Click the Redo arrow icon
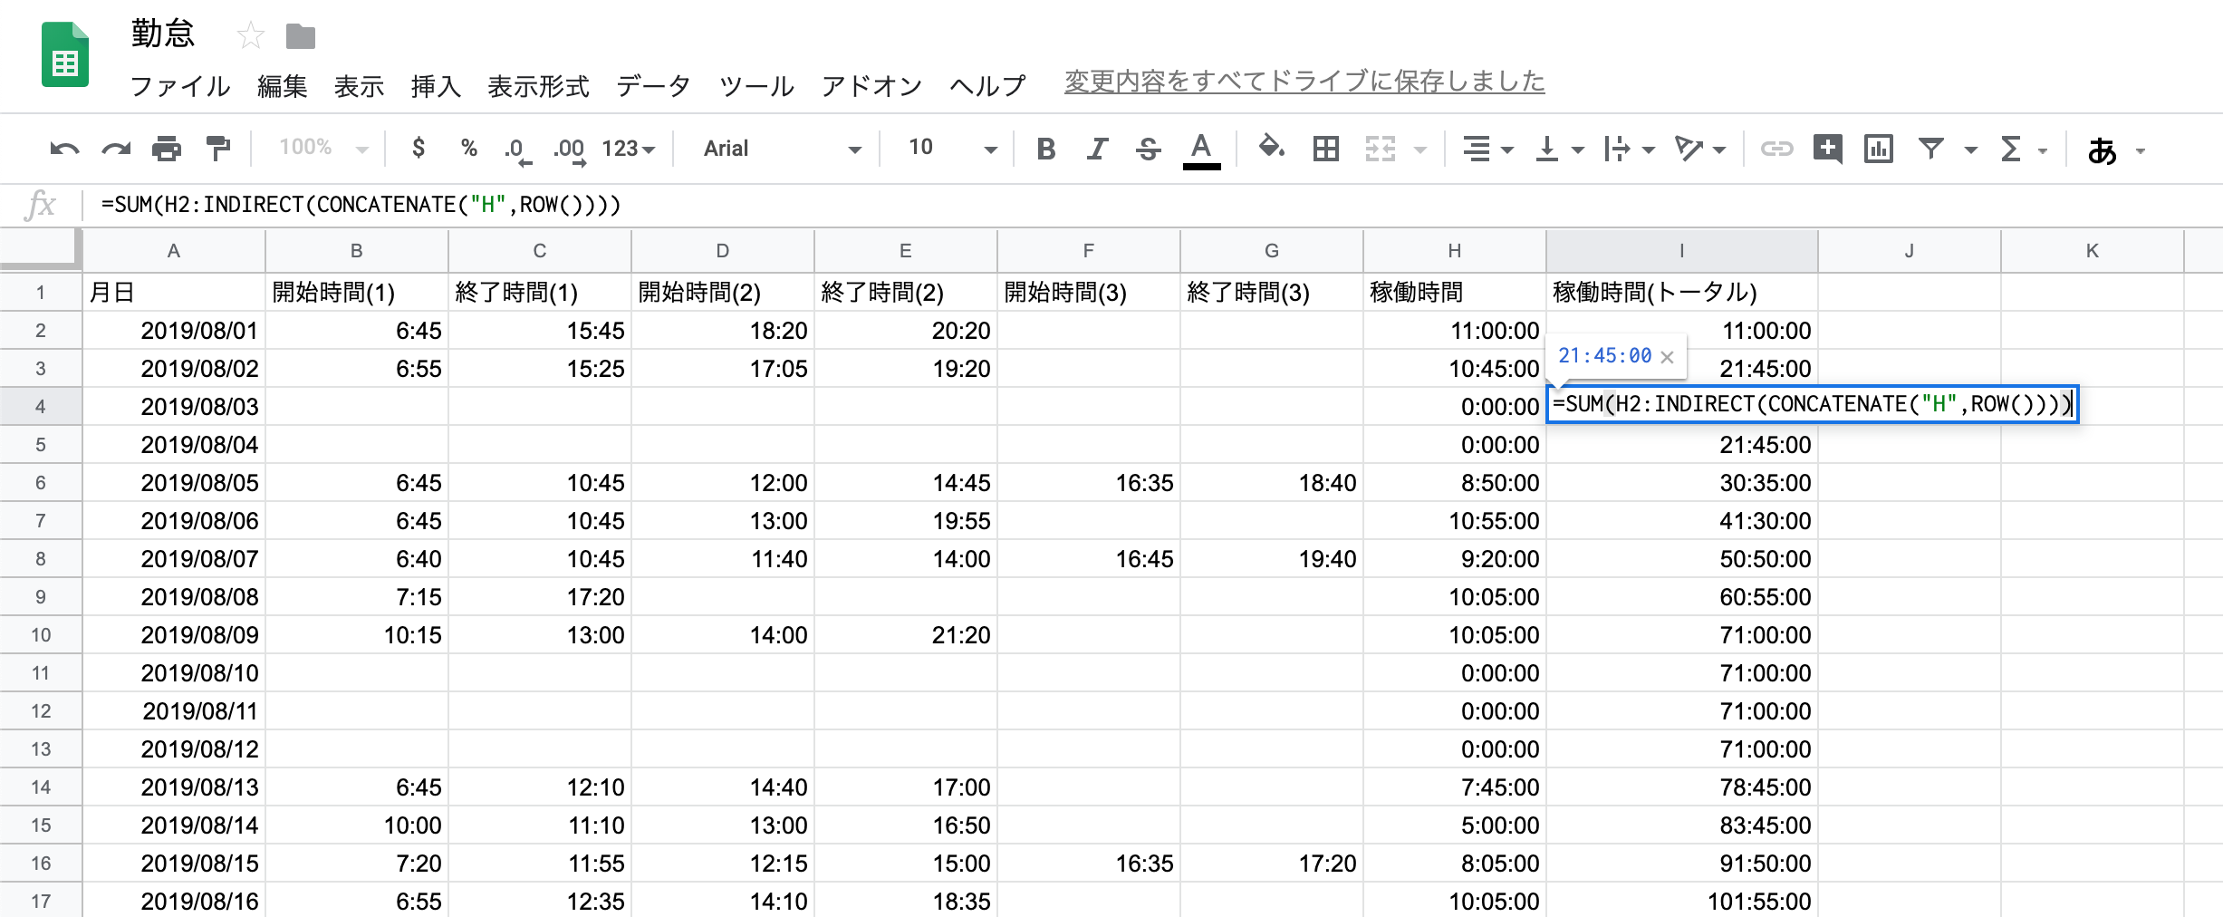The height and width of the screenshot is (917, 2223). [x=116, y=149]
